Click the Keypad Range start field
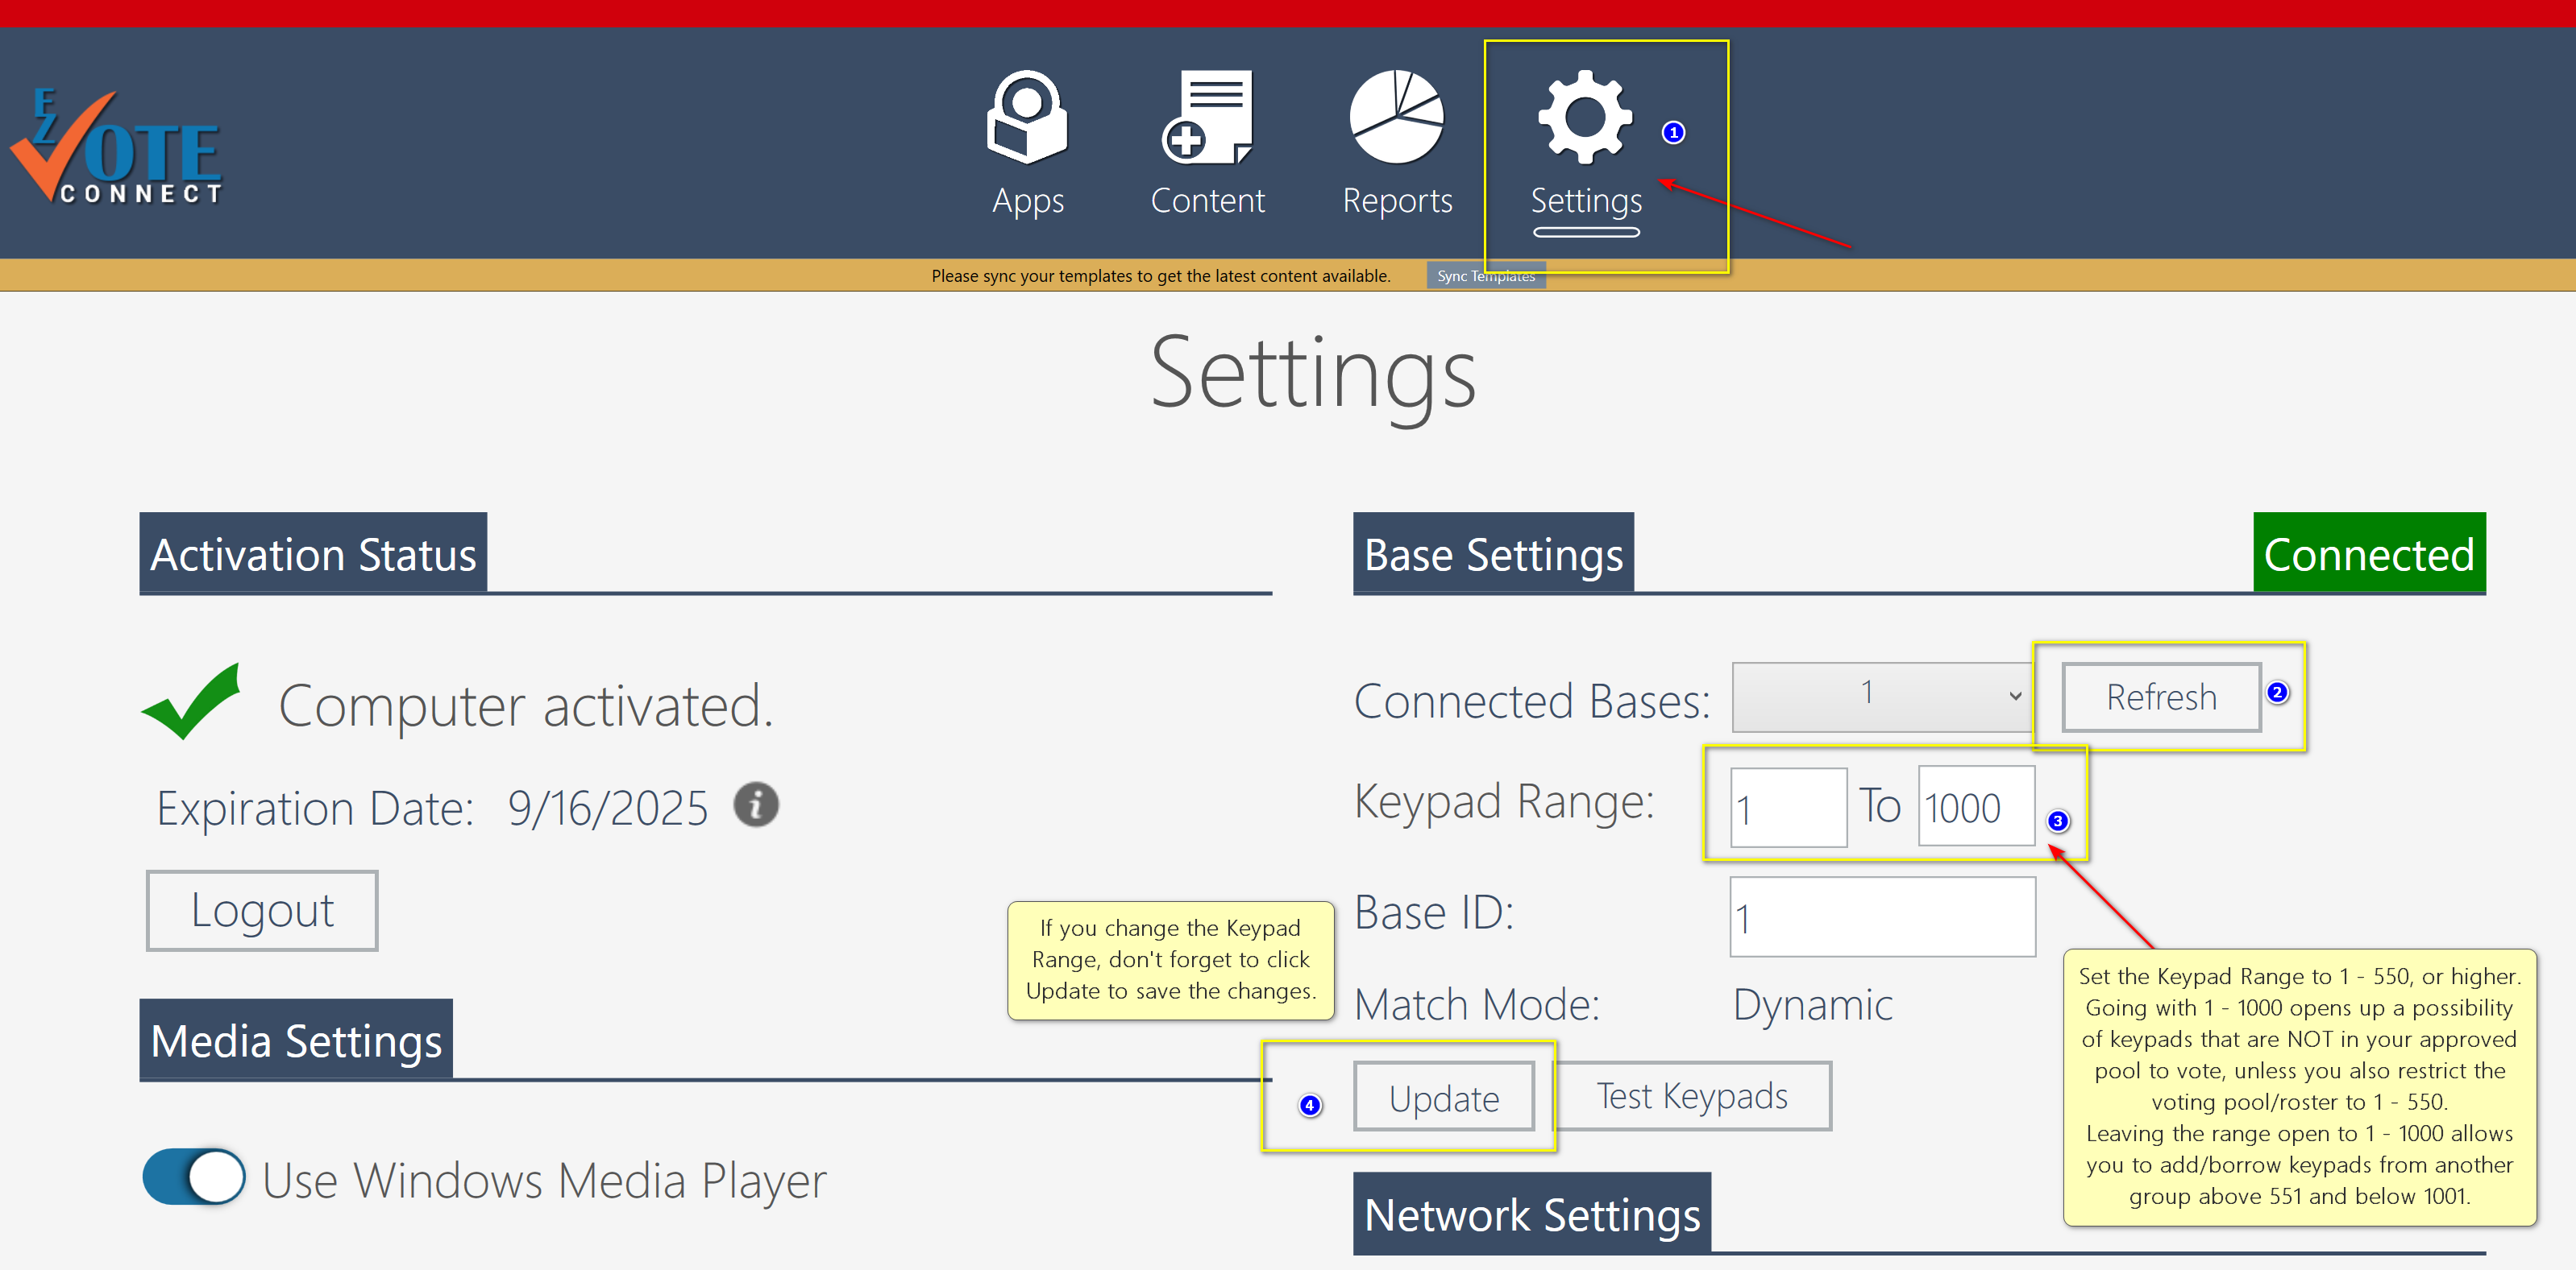The image size is (2576, 1270). [1788, 808]
